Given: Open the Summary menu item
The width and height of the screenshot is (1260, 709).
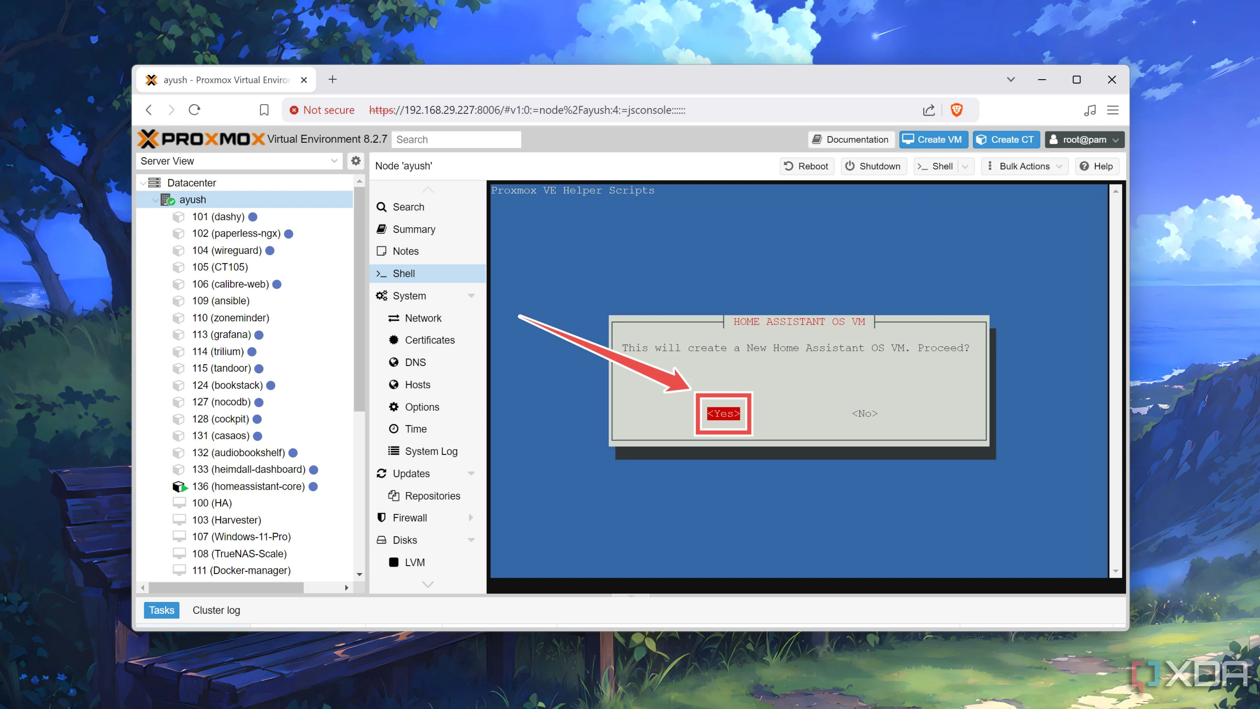Looking at the screenshot, I should tap(413, 229).
